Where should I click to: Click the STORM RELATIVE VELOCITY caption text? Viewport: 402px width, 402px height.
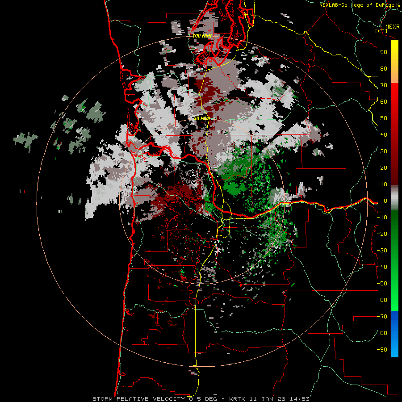tap(139, 399)
